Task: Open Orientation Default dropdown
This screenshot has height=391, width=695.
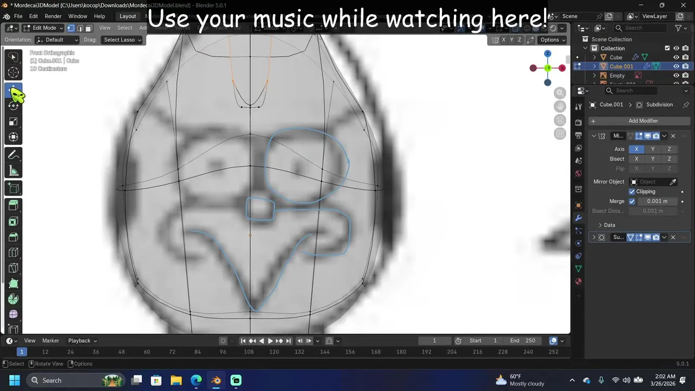Action: [x=57, y=40]
